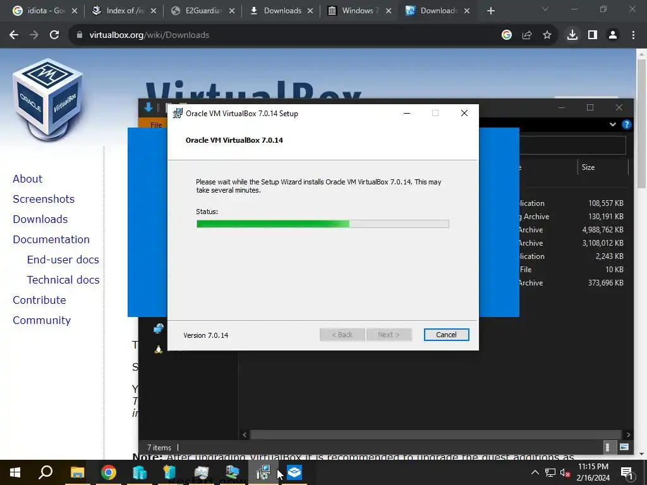This screenshot has width=647, height=485.
Task: Click Explorer horizontal scrollbar left arrow
Action: pyautogui.click(x=245, y=434)
